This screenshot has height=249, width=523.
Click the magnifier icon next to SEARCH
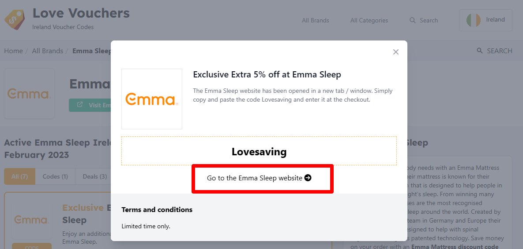pyautogui.click(x=480, y=51)
